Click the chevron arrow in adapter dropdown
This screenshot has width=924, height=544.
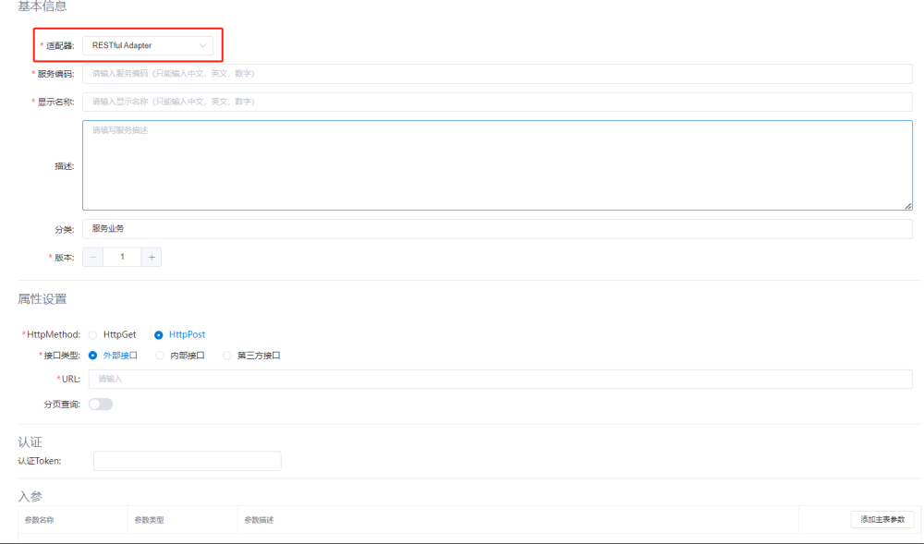pyautogui.click(x=202, y=45)
